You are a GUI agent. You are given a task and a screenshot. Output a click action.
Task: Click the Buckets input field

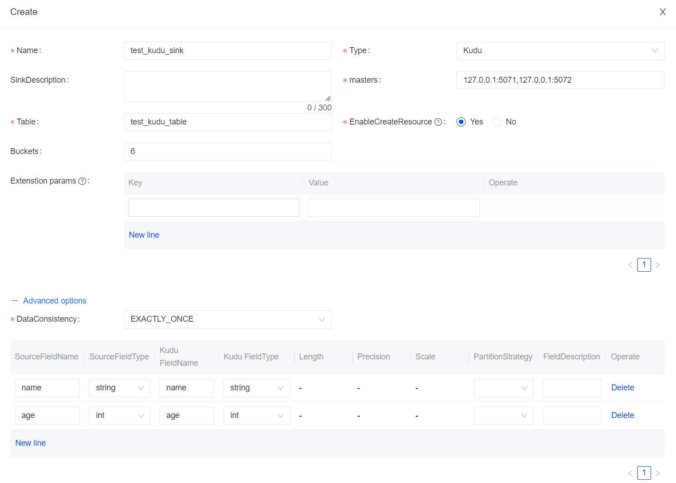point(227,151)
